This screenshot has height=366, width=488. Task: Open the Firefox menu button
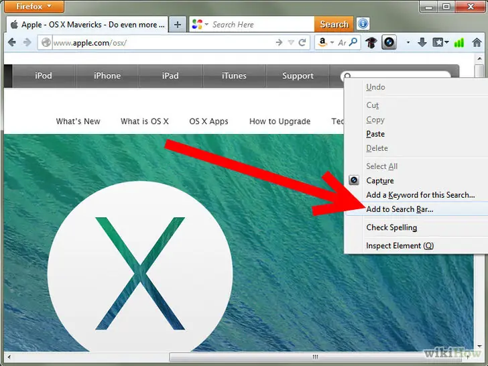coord(35,6)
